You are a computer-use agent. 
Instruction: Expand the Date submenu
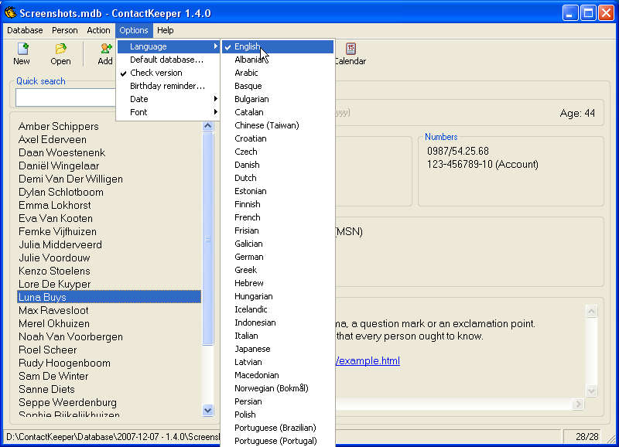[x=168, y=99]
